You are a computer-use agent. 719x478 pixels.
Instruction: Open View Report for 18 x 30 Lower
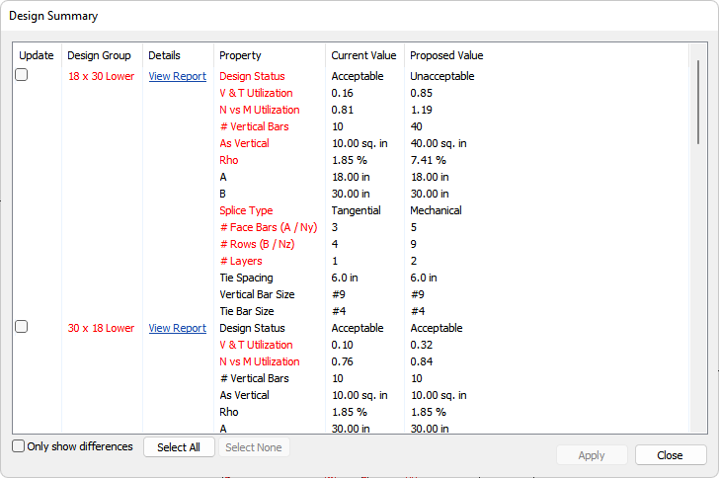[x=178, y=76]
